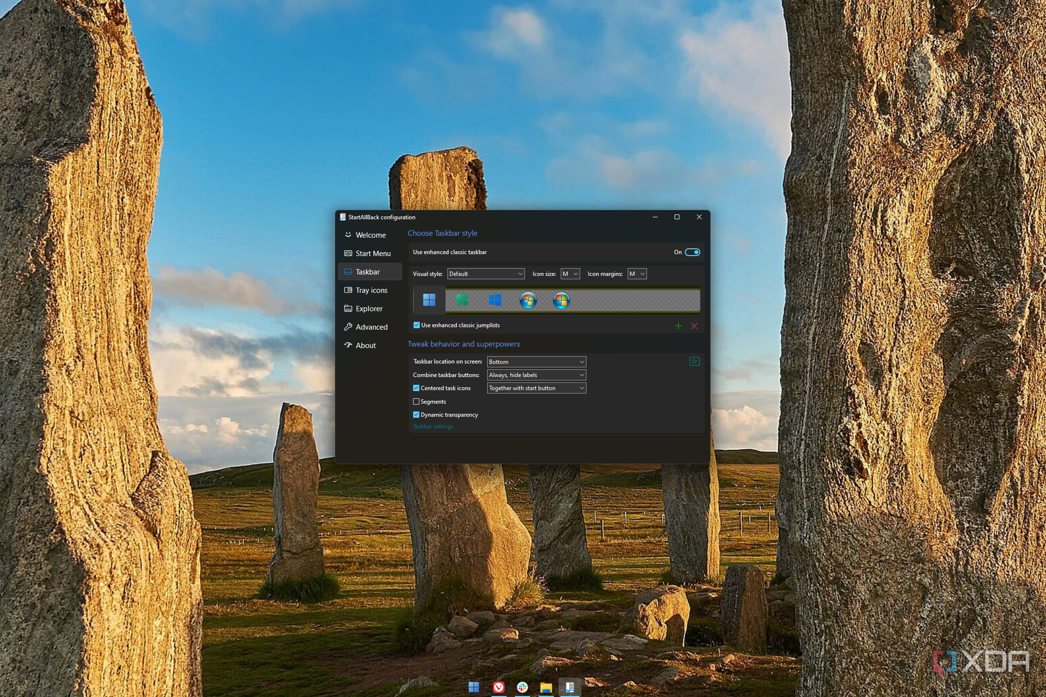The image size is (1046, 697).
Task: Disable Dynamic transparency
Action: [416, 414]
